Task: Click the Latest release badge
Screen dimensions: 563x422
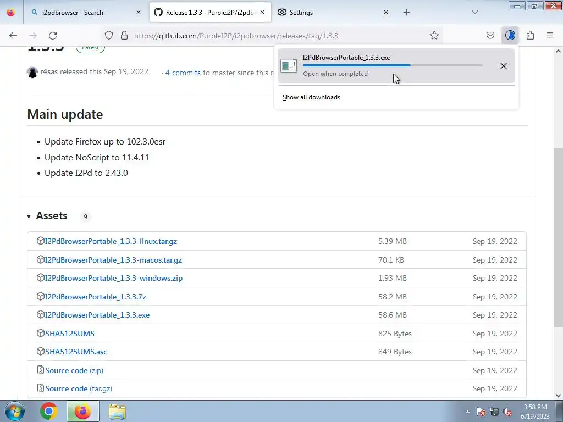Action: 90,48
